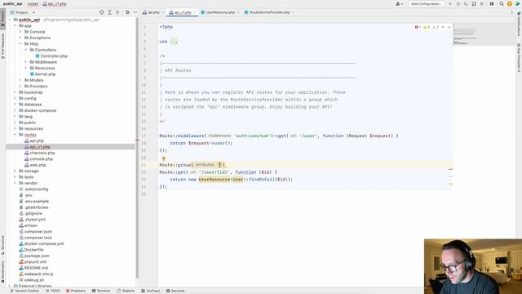Open the Problems tool window
Image resolution: width=522 pixels, height=294 pixels.
(x=76, y=291)
